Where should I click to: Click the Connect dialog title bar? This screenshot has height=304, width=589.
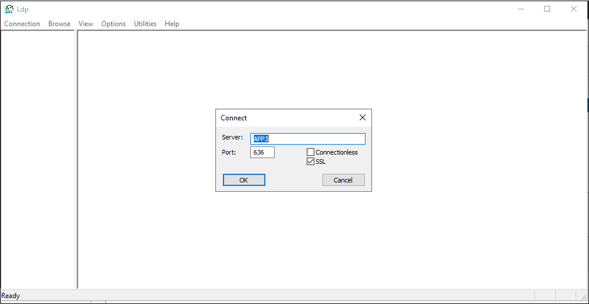click(282, 118)
